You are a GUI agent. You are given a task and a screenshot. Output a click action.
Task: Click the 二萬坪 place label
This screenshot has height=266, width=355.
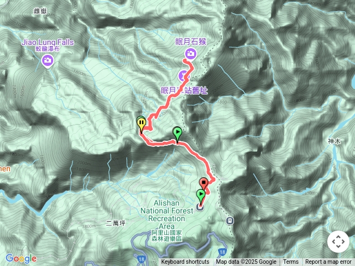(115, 223)
